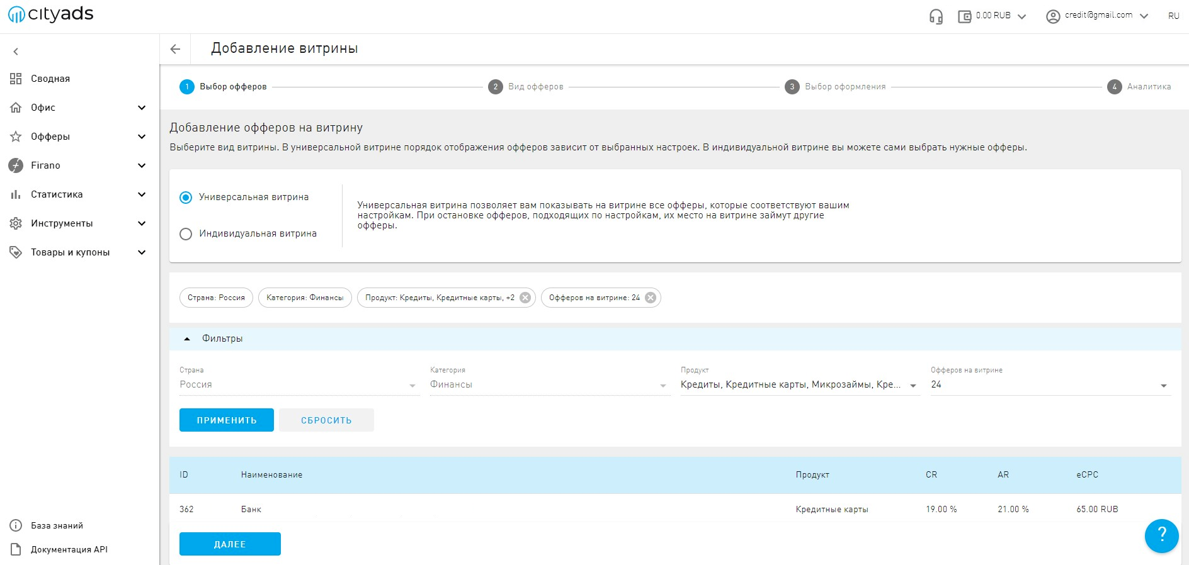This screenshot has height=565, width=1189.
Task: Open the wallet balance icon
Action: pyautogui.click(x=964, y=16)
